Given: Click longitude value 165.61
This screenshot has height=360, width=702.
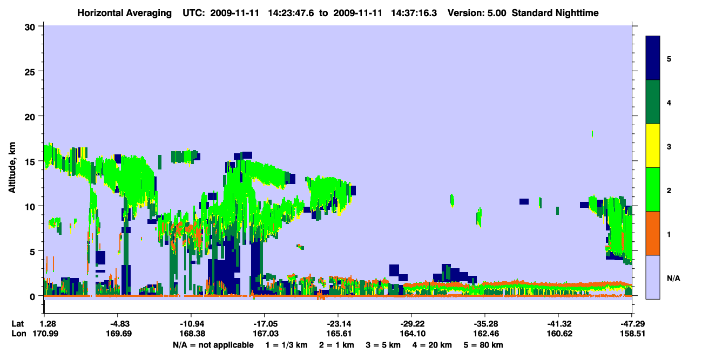Looking at the screenshot, I should coord(338,334).
